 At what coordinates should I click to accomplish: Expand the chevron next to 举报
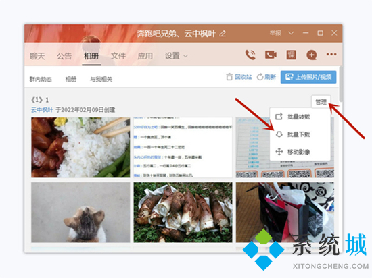291,33
